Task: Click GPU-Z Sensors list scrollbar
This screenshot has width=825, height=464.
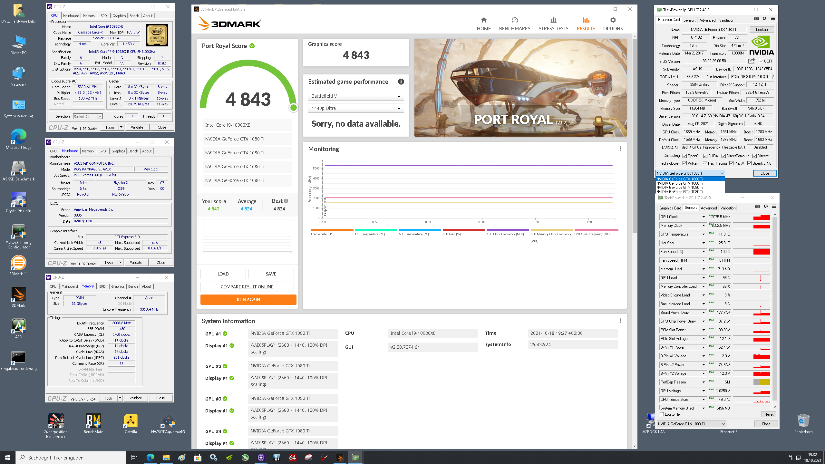Action: click(775, 309)
